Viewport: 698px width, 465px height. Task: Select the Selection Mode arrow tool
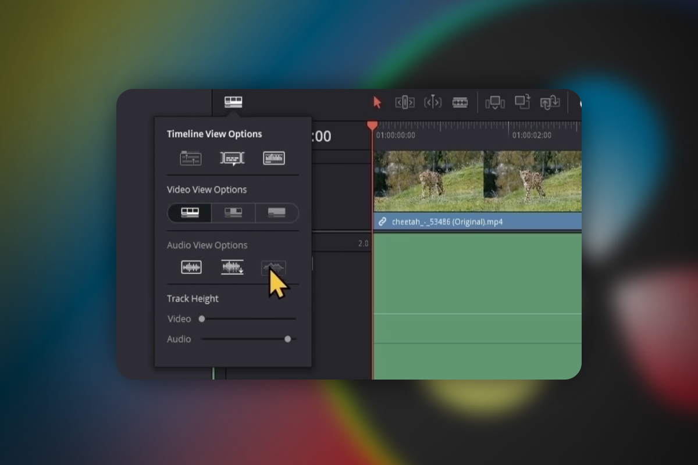click(x=377, y=102)
